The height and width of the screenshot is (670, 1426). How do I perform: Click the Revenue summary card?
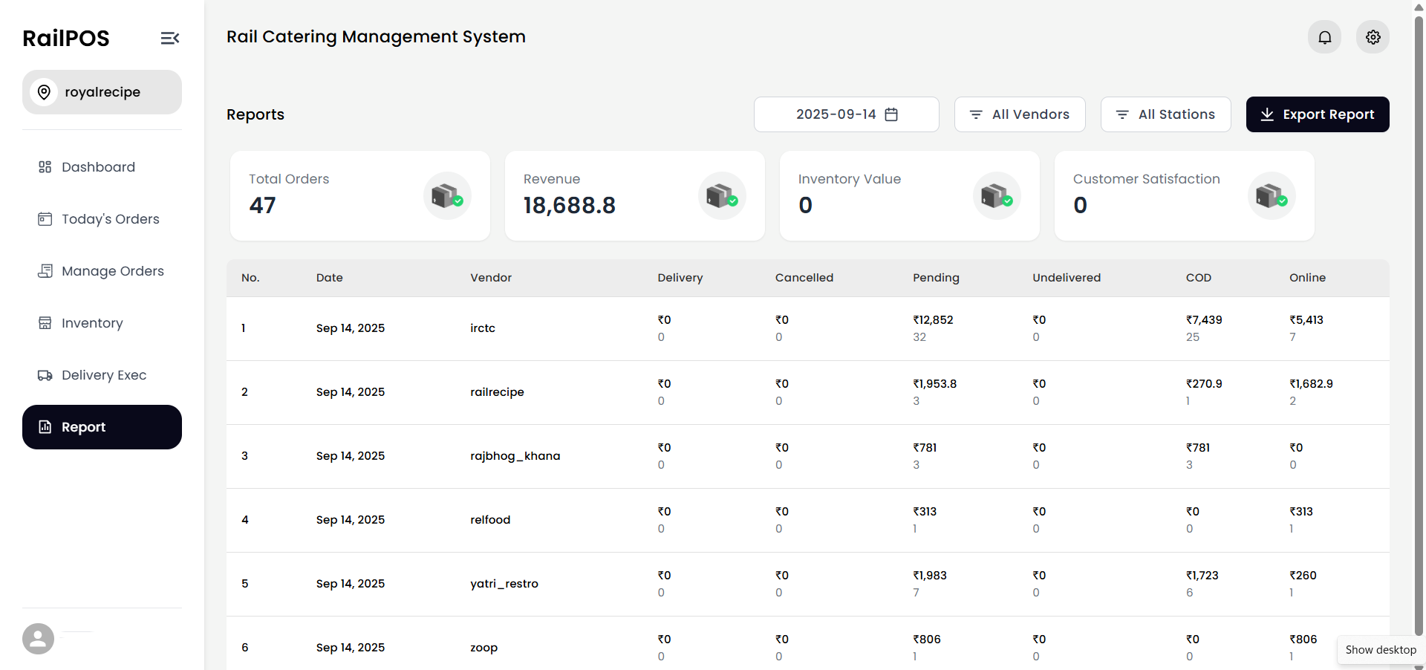tap(634, 195)
